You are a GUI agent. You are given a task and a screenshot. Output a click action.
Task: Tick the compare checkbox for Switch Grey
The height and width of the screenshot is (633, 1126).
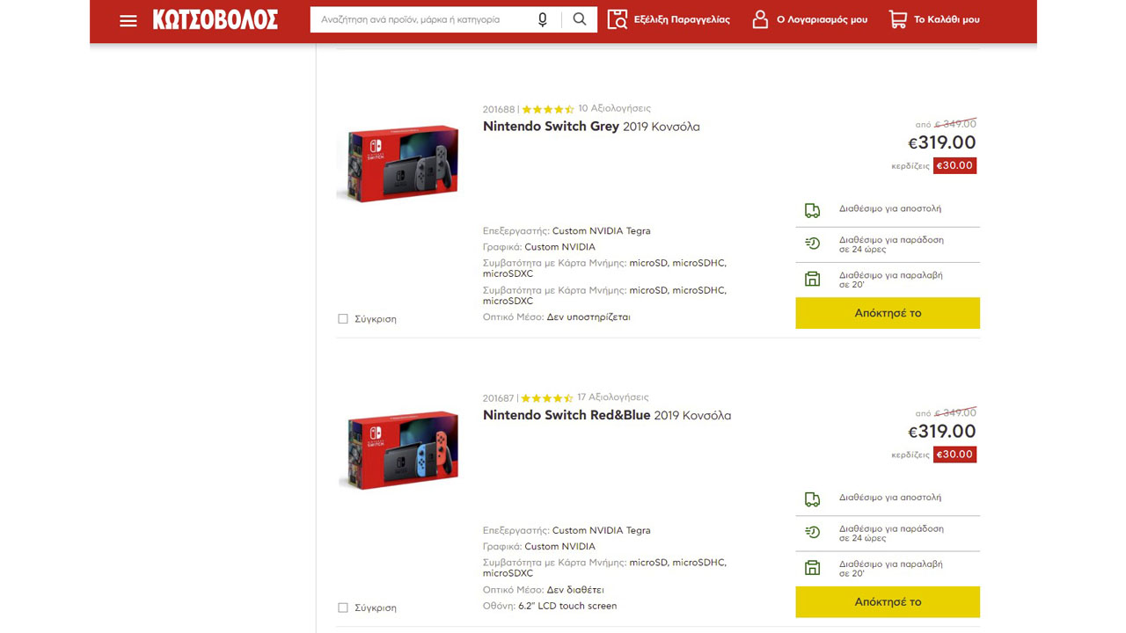[x=343, y=319]
